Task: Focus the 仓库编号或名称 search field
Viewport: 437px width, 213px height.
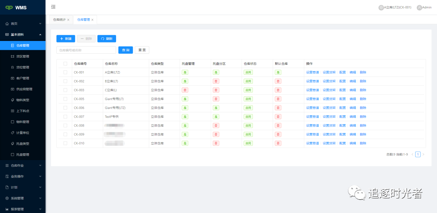Action: [x=86, y=50]
